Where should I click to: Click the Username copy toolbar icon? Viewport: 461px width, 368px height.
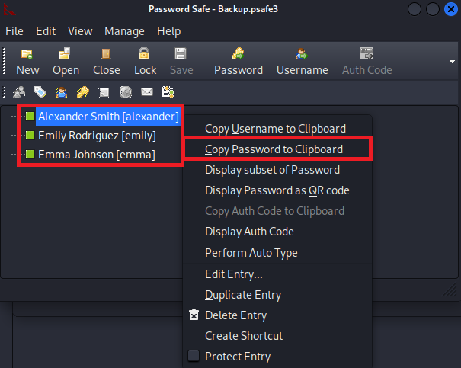(x=302, y=61)
